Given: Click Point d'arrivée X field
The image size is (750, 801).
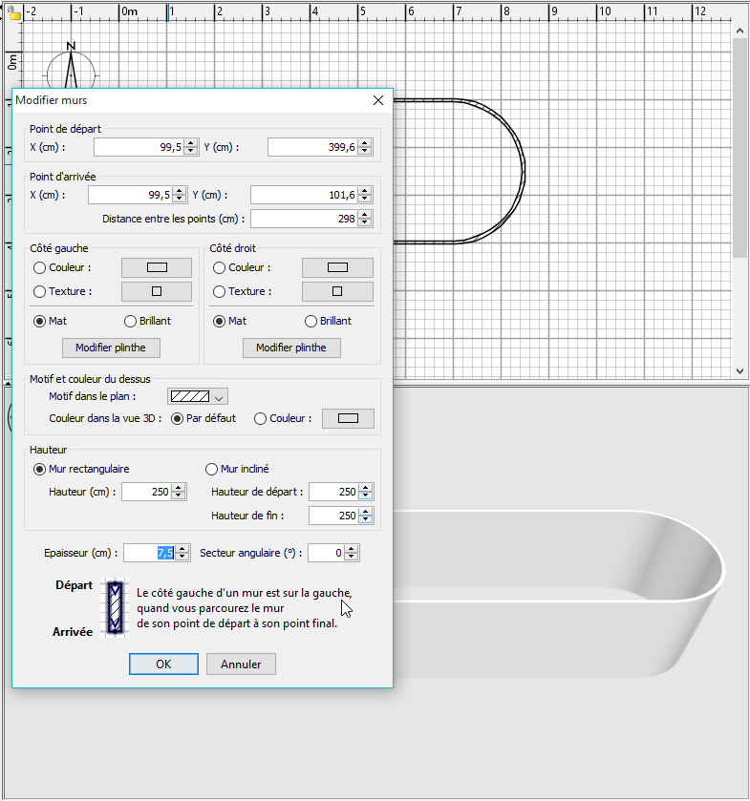Looking at the screenshot, I should coord(130,195).
